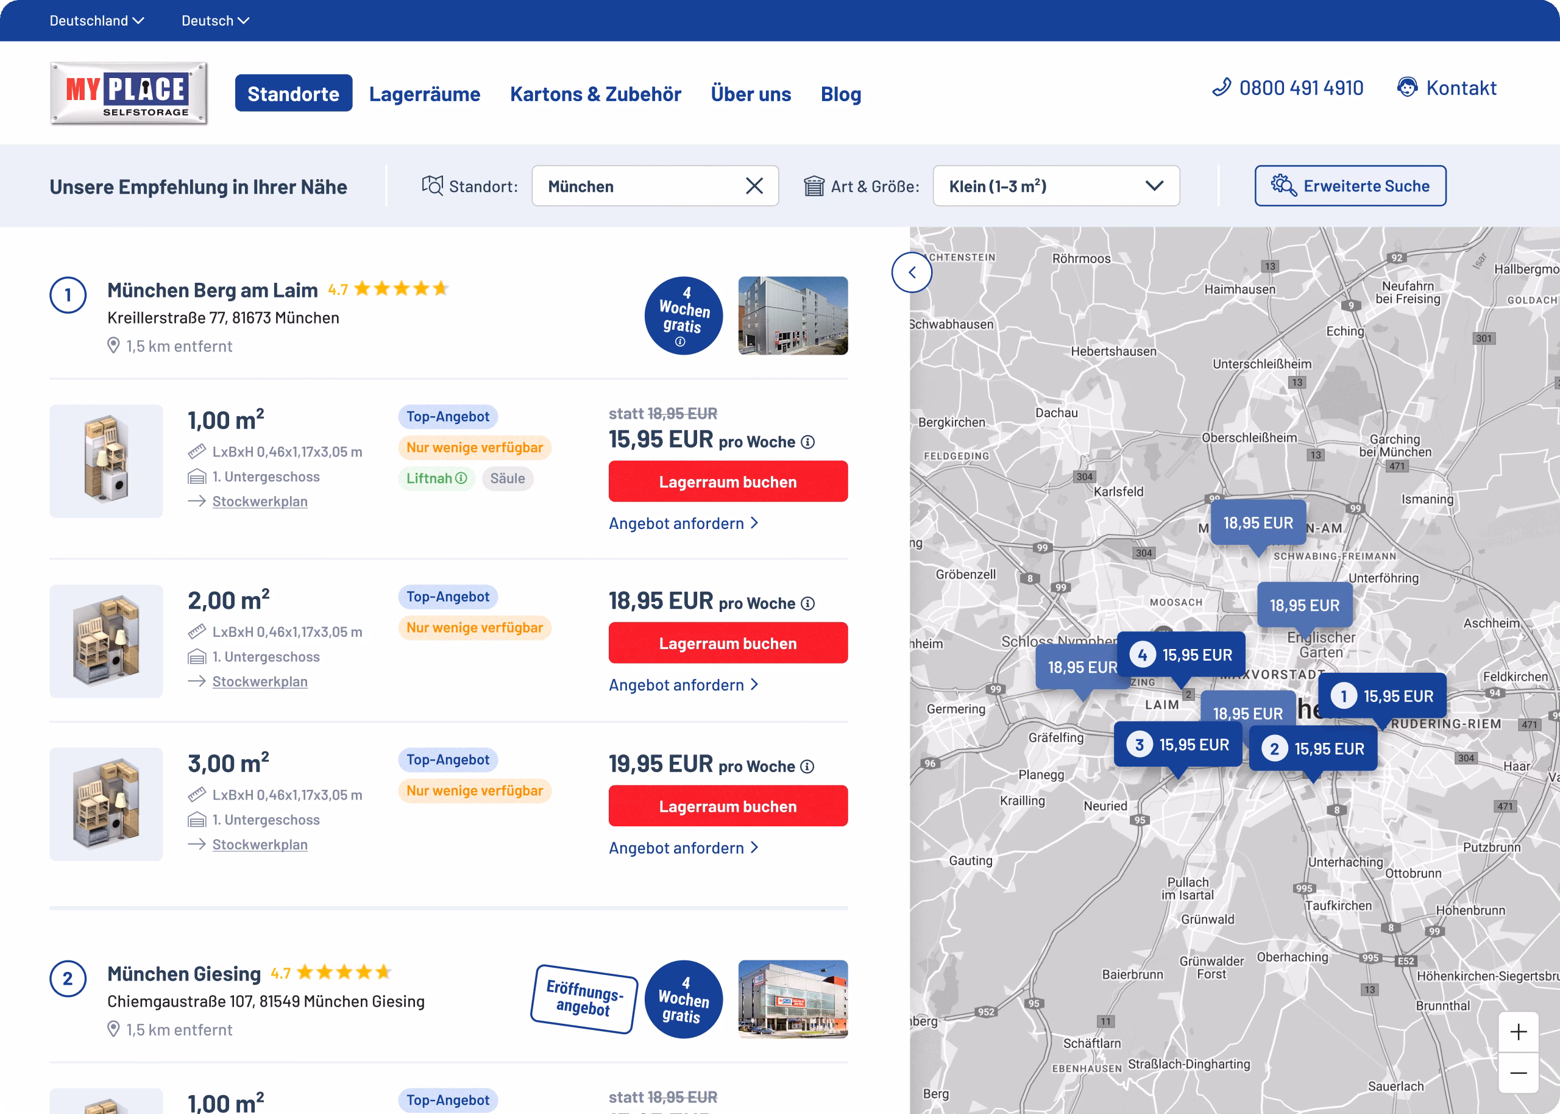Request offer for the 1,00 m² unit

coord(684,523)
